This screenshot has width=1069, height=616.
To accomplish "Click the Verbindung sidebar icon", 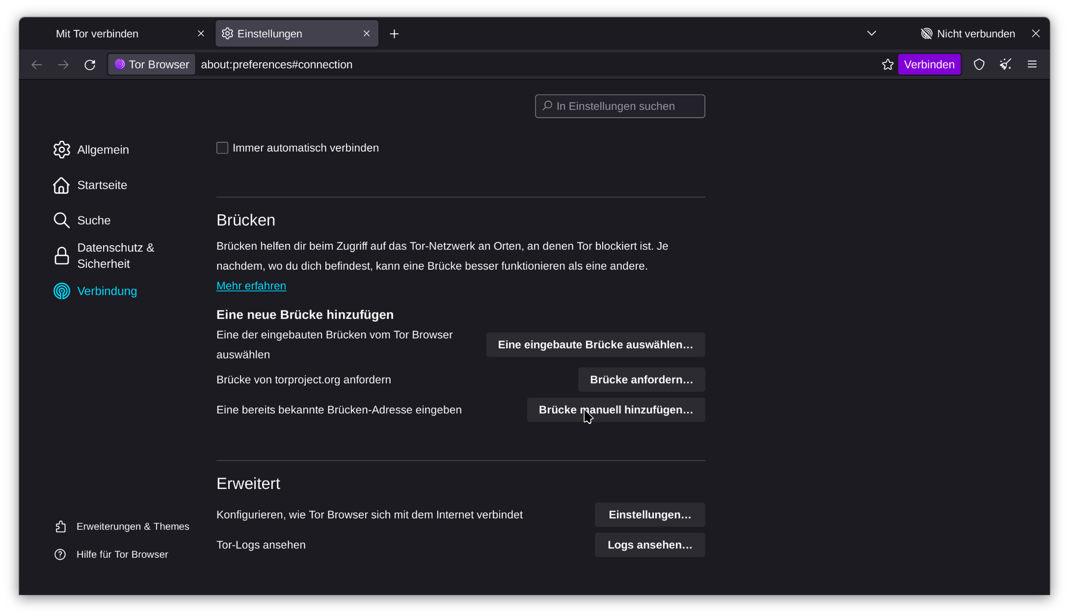I will click(61, 291).
